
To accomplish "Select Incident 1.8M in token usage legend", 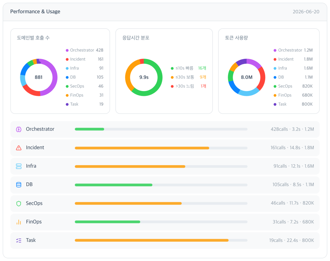I will [293, 59].
